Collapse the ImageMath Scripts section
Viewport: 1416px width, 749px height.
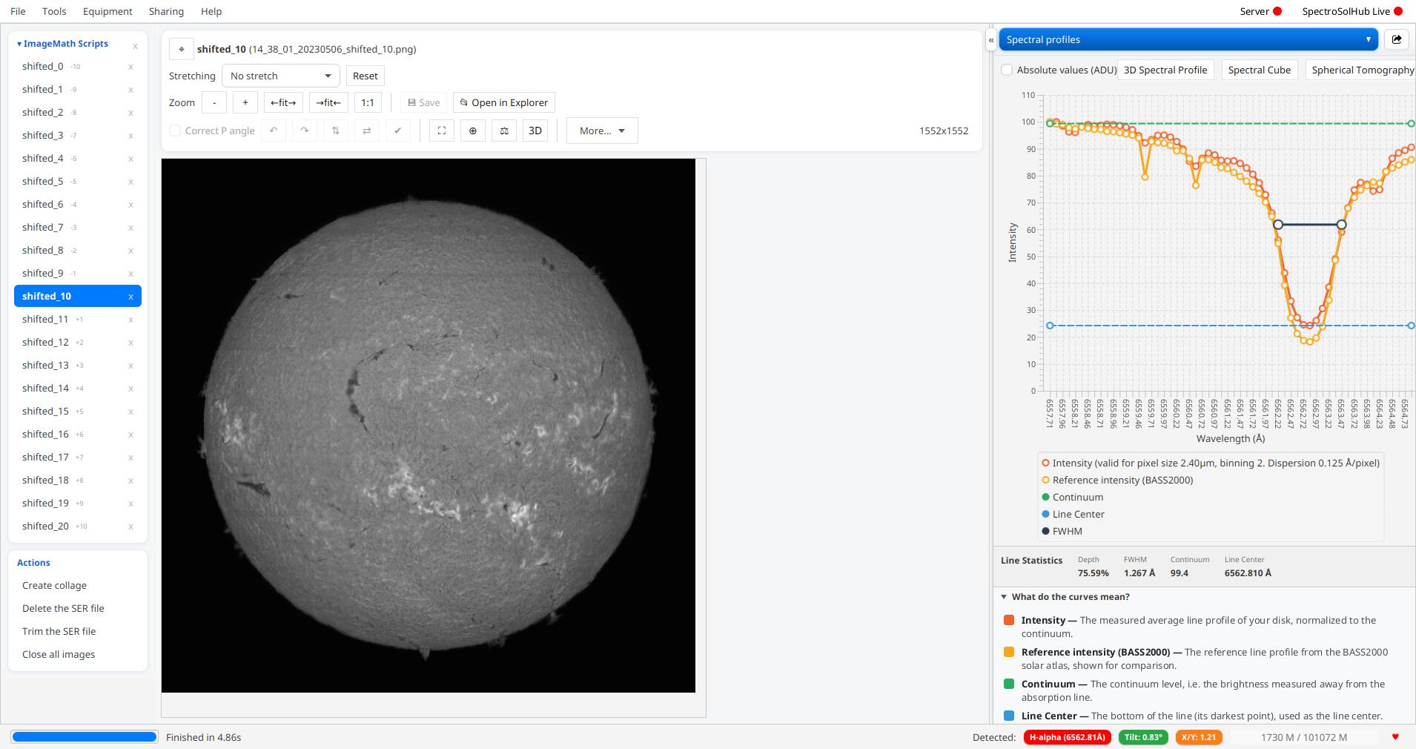[x=63, y=44]
